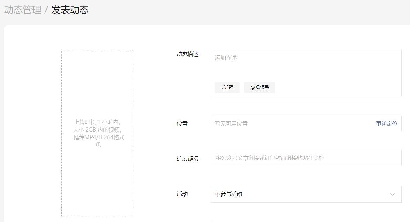Click the 上传时长 1 小时内 upload hint
This screenshot has height=222, width=410.
click(x=97, y=122)
